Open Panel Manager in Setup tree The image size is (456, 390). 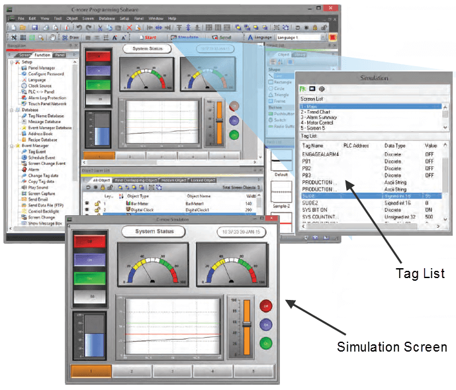(x=42, y=68)
